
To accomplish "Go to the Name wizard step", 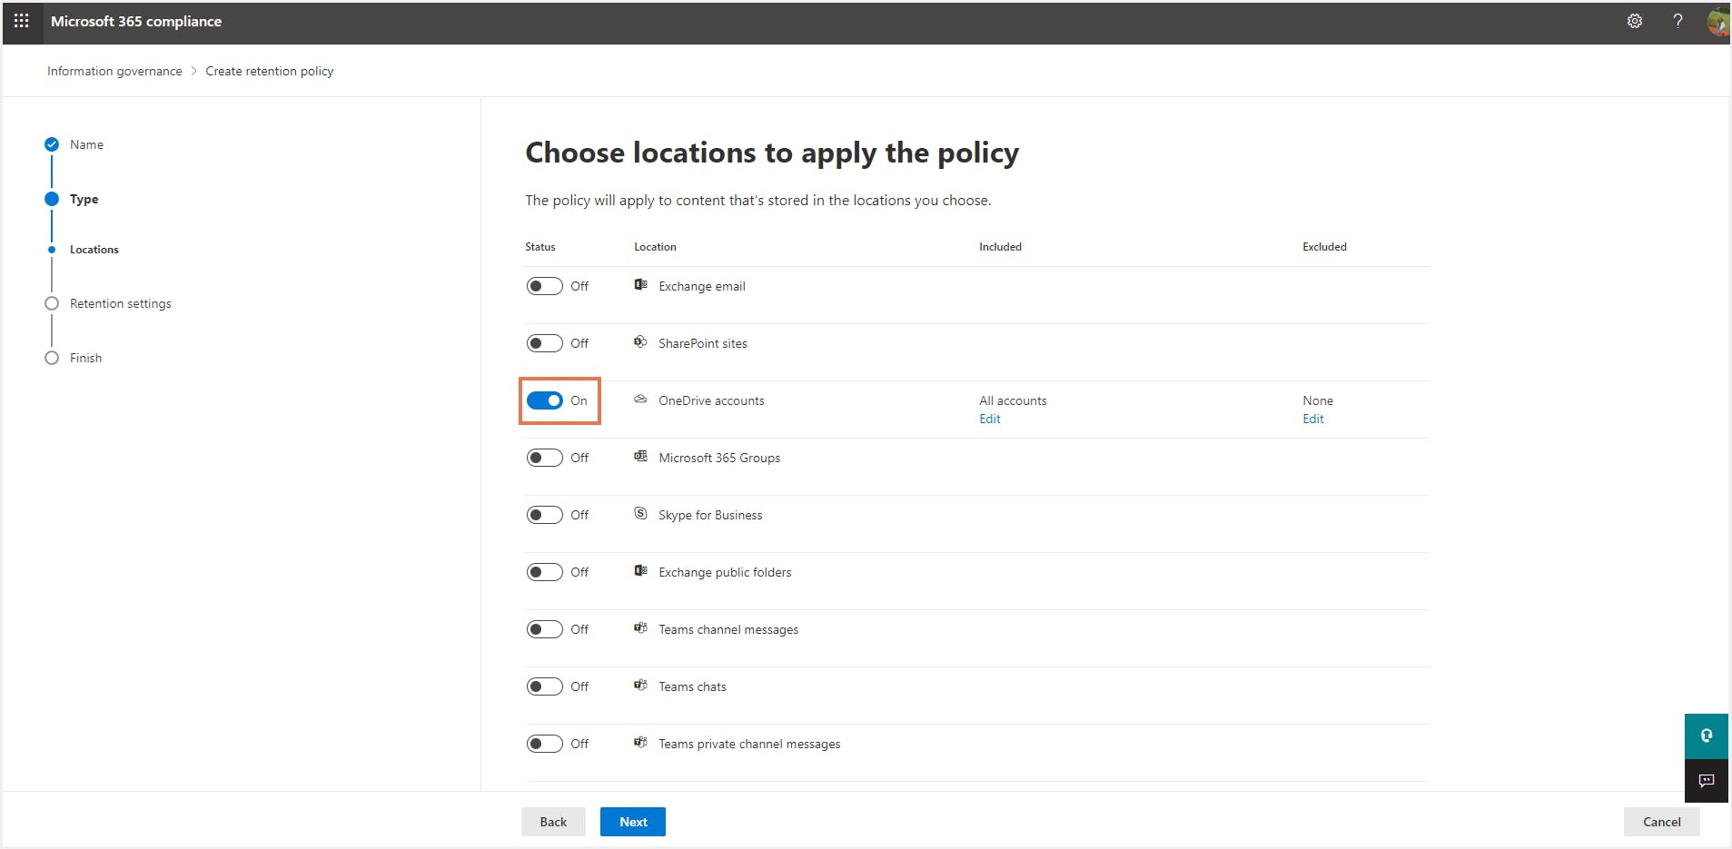I will click(x=86, y=144).
